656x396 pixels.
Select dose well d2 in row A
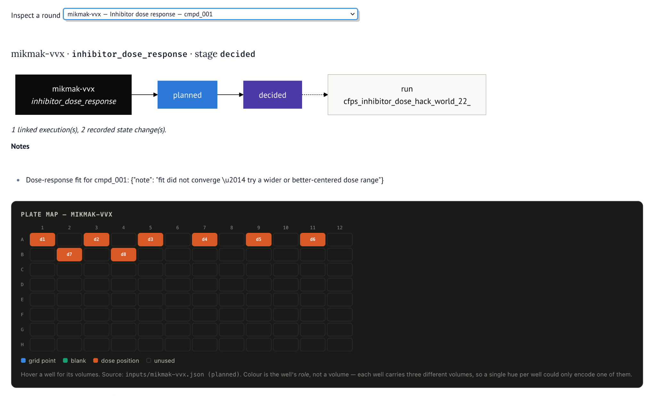[x=96, y=240]
